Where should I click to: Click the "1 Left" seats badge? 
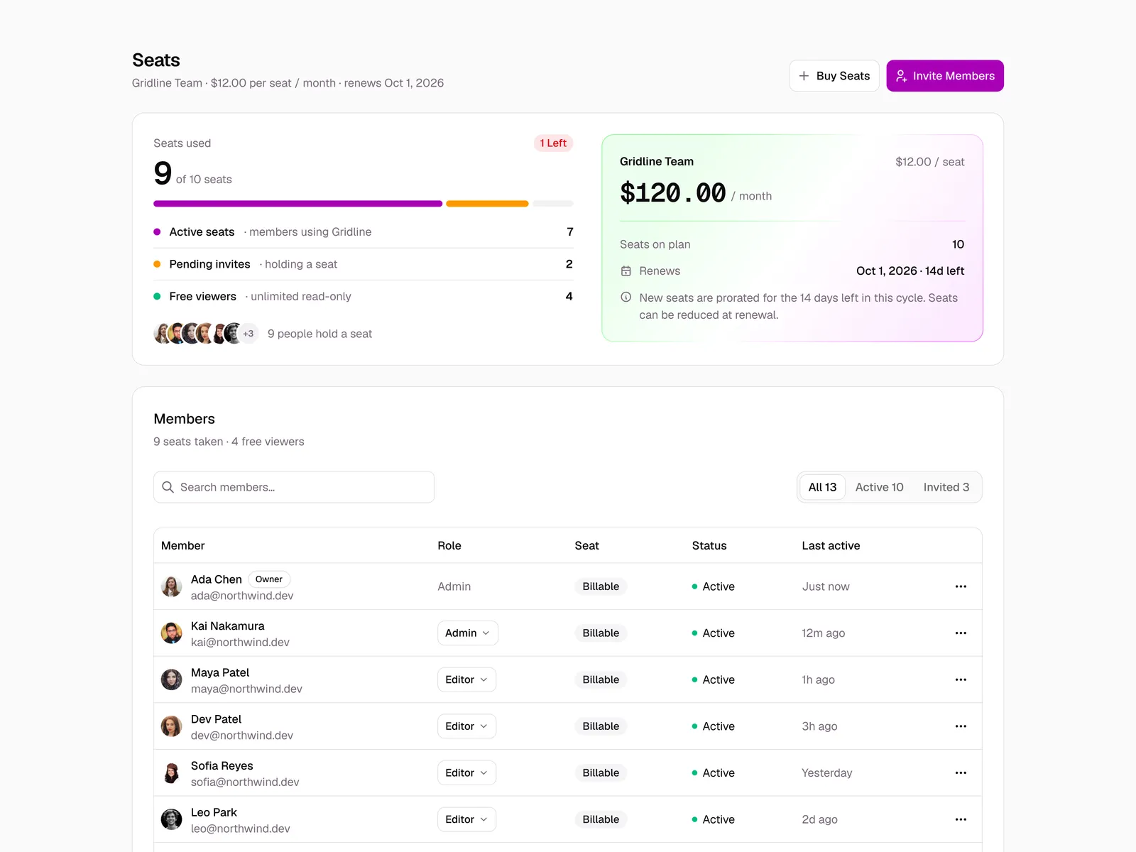553,143
